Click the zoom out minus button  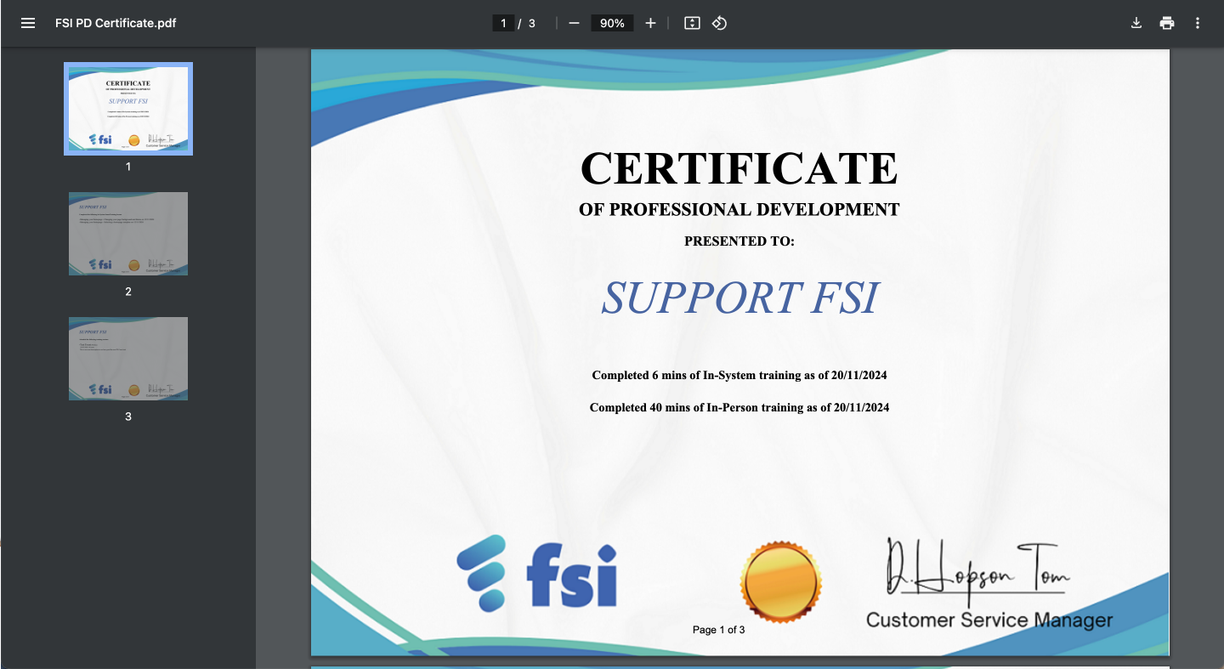point(574,23)
